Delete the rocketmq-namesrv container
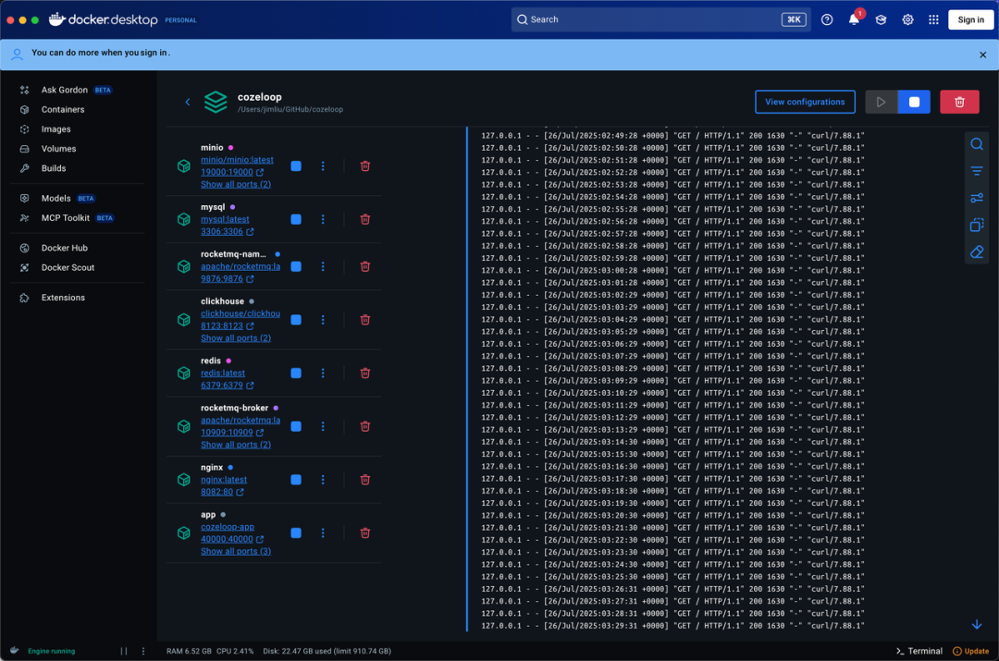Screen dimensions: 999x661 tap(365, 267)
